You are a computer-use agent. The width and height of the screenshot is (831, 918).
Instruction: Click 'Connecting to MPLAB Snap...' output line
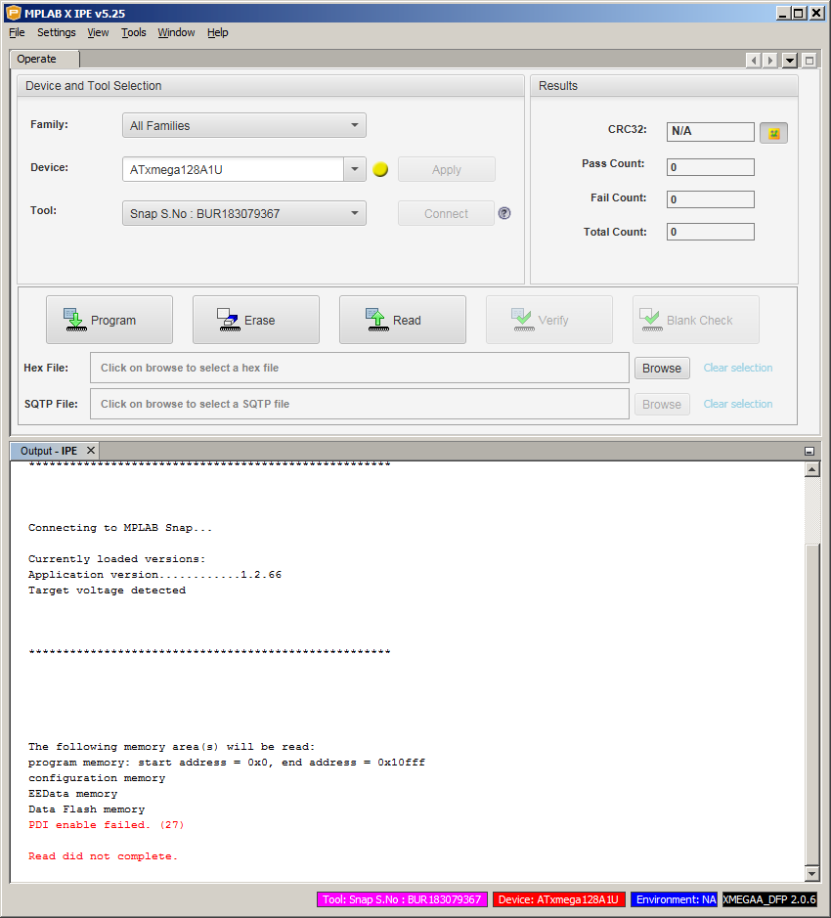click(x=120, y=528)
